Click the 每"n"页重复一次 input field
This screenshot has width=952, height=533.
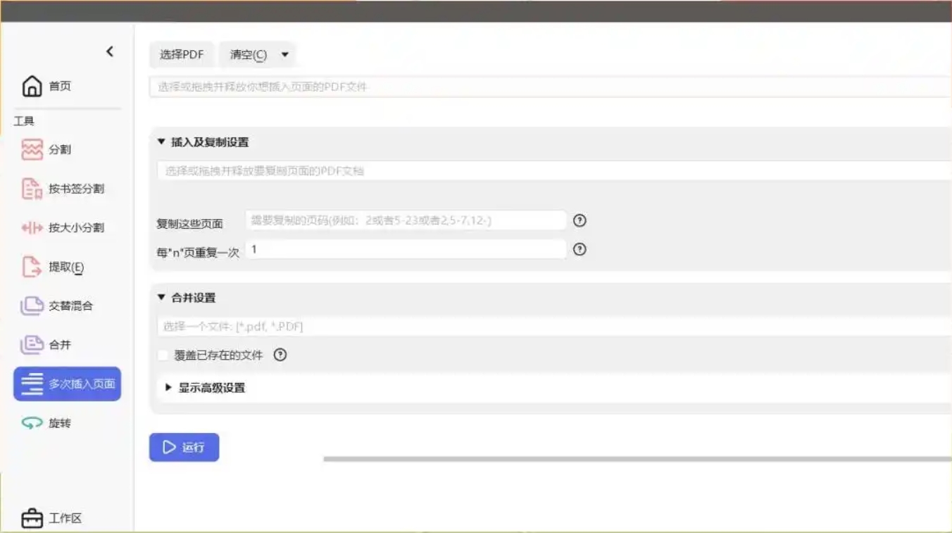(406, 249)
